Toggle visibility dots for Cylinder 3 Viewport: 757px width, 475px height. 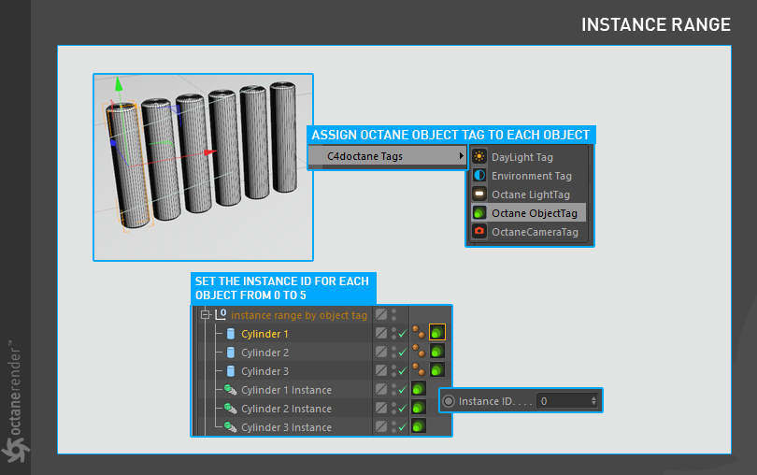[394, 370]
